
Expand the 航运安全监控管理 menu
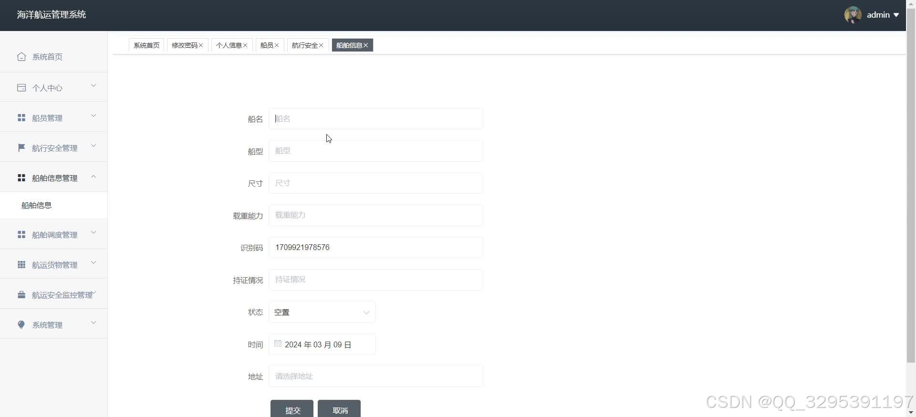click(94, 293)
